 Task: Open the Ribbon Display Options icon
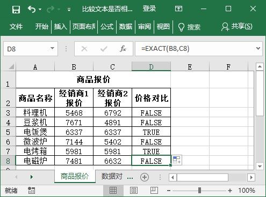tap(178, 9)
